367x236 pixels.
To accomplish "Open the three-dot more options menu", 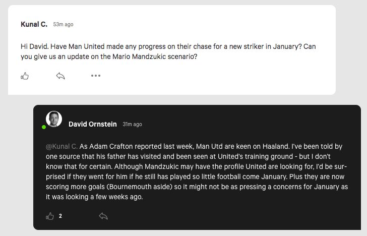I will click(96, 76).
